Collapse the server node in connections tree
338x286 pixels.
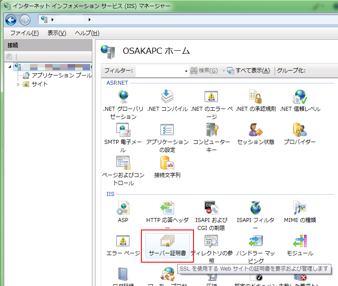[10, 67]
